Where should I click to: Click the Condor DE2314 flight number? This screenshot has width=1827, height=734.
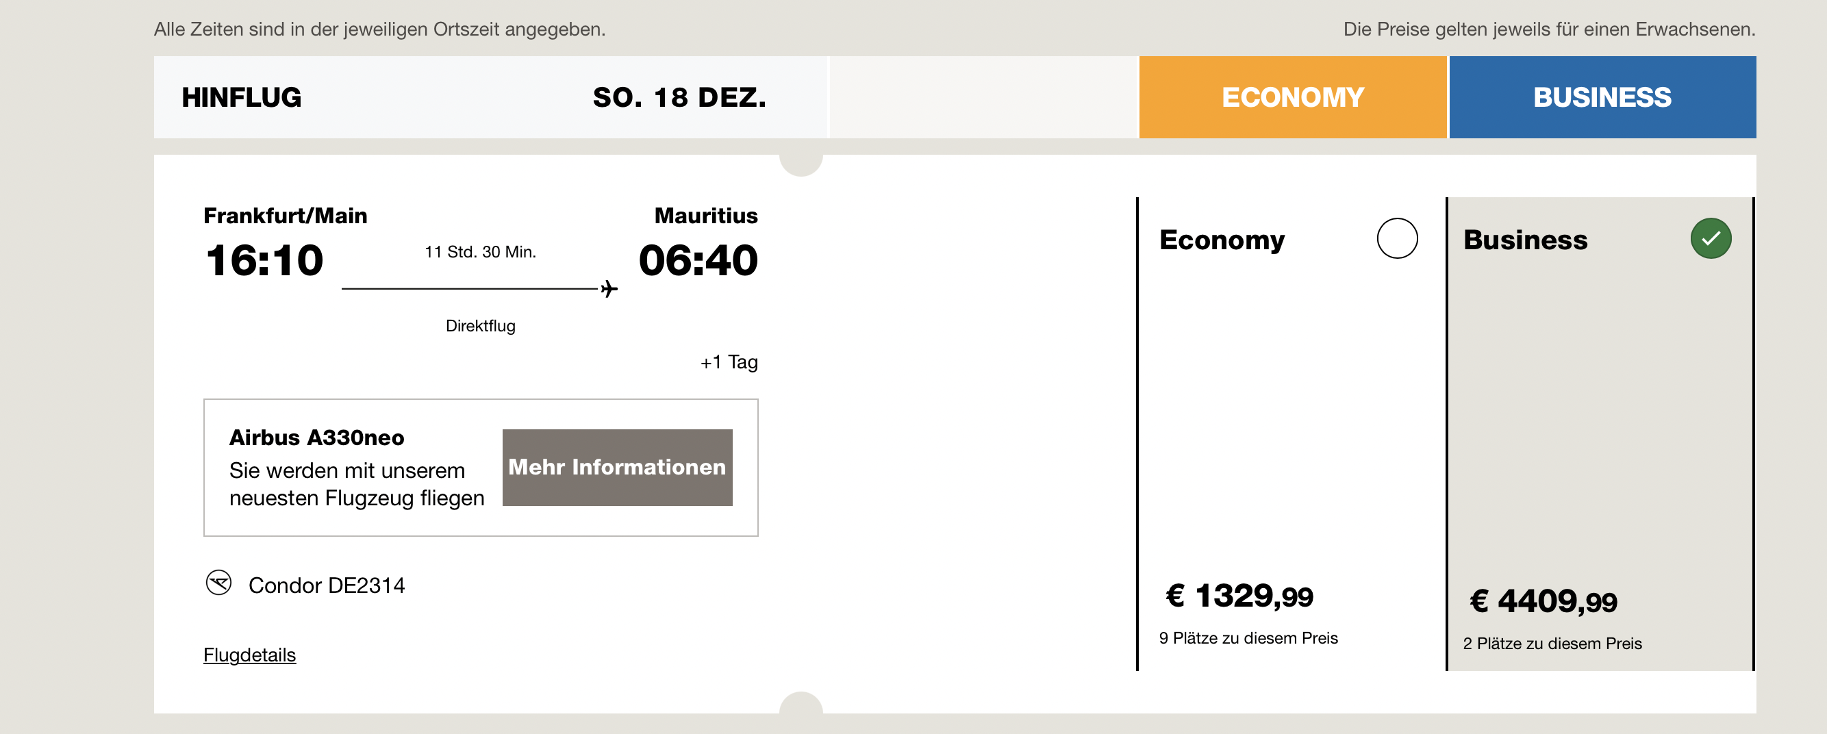coord(326,585)
